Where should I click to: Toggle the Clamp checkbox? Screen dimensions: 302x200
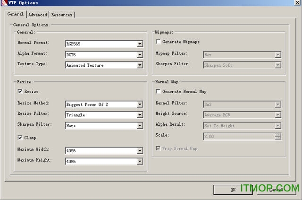[20, 138]
